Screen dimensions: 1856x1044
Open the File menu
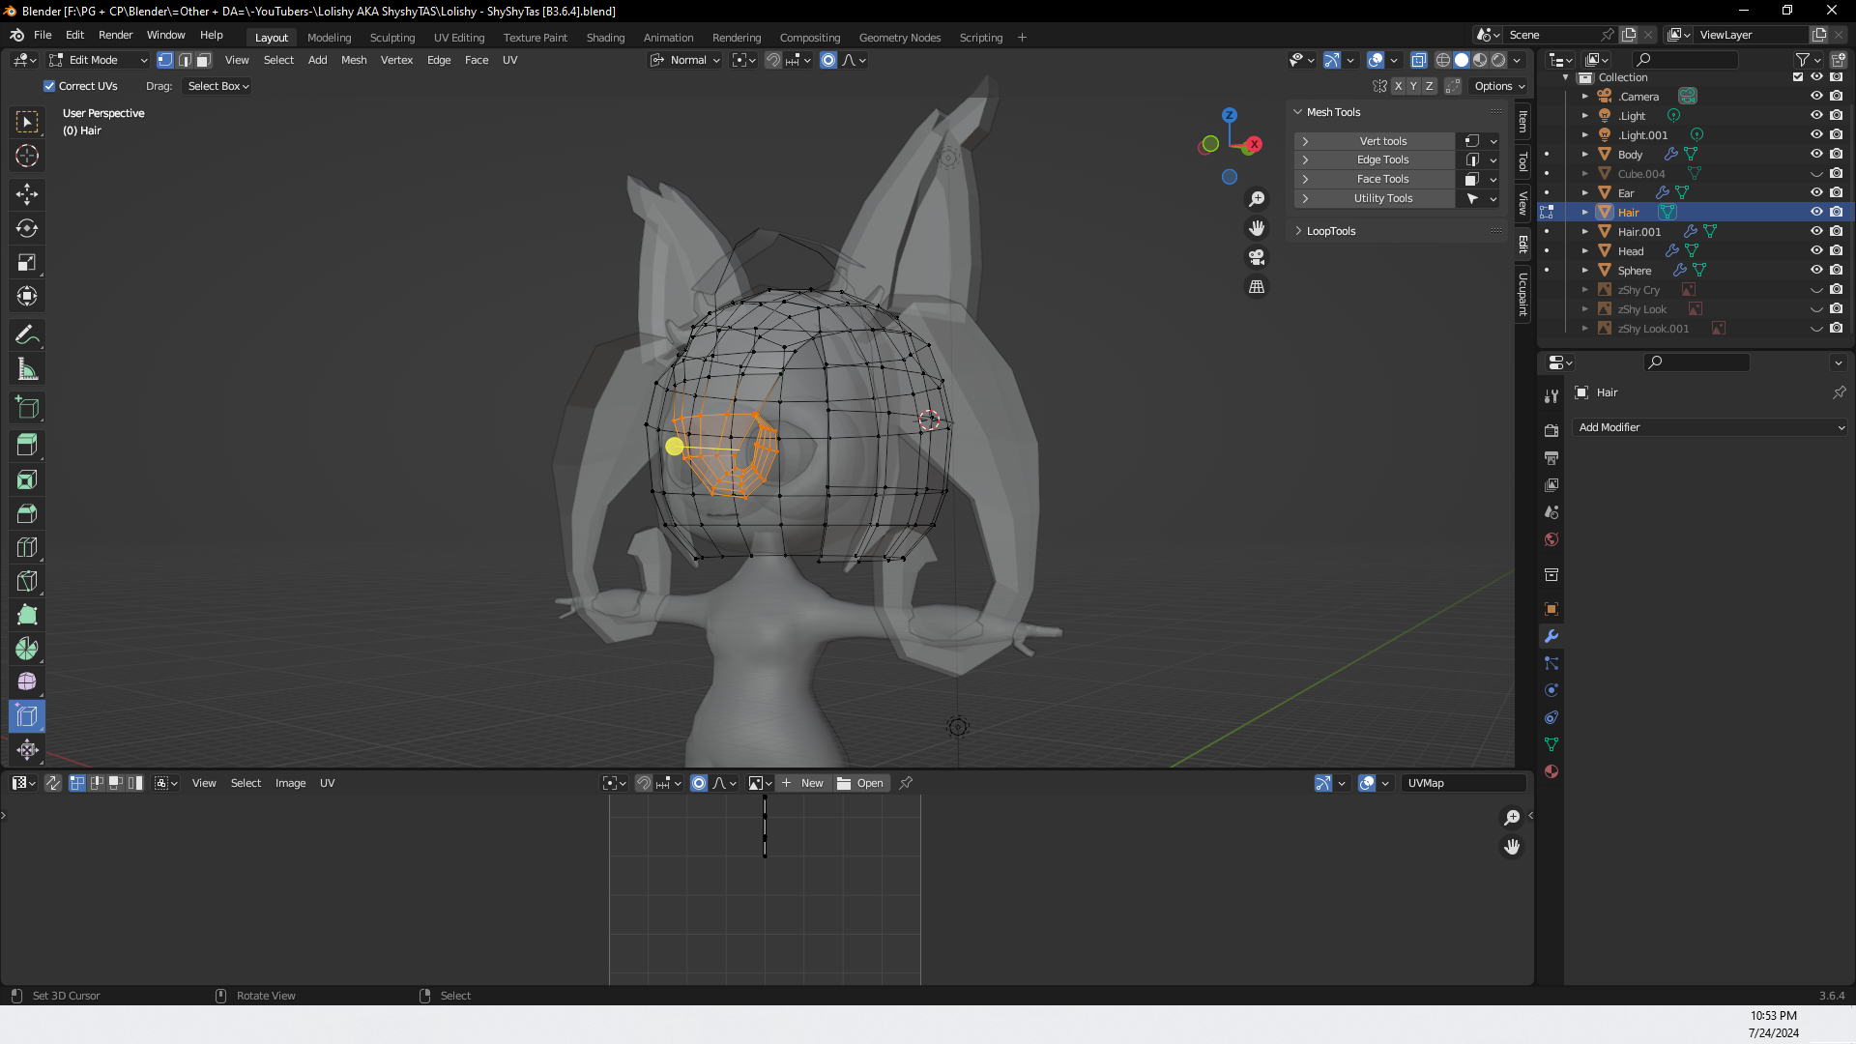tap(43, 35)
